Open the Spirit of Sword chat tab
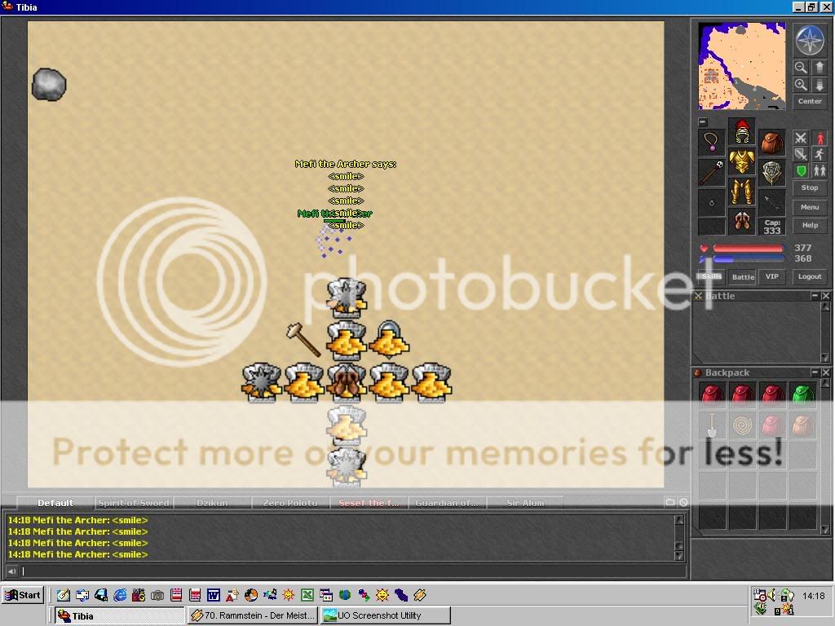 [x=134, y=502]
